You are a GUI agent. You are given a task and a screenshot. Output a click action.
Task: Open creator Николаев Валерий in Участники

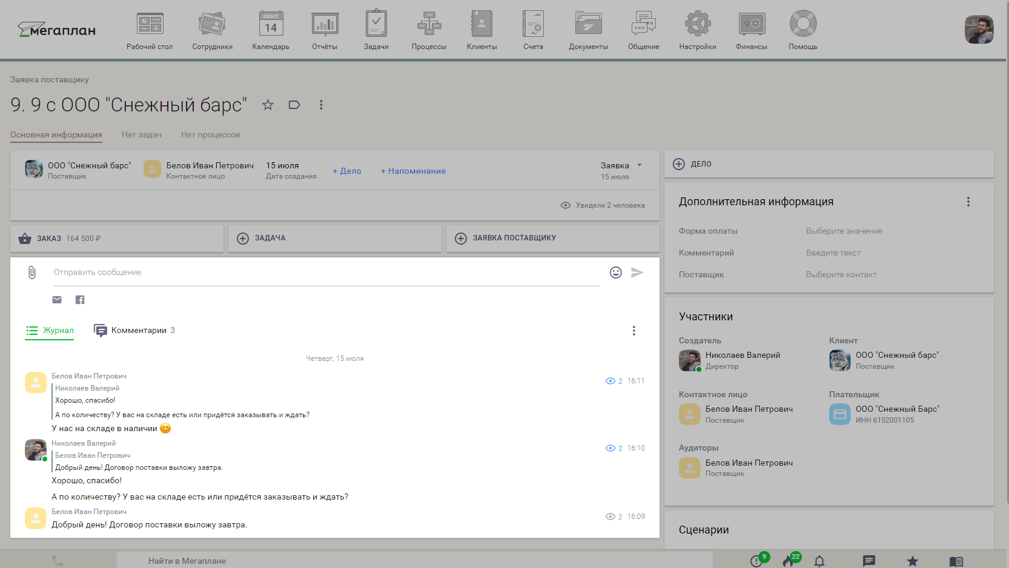click(743, 355)
